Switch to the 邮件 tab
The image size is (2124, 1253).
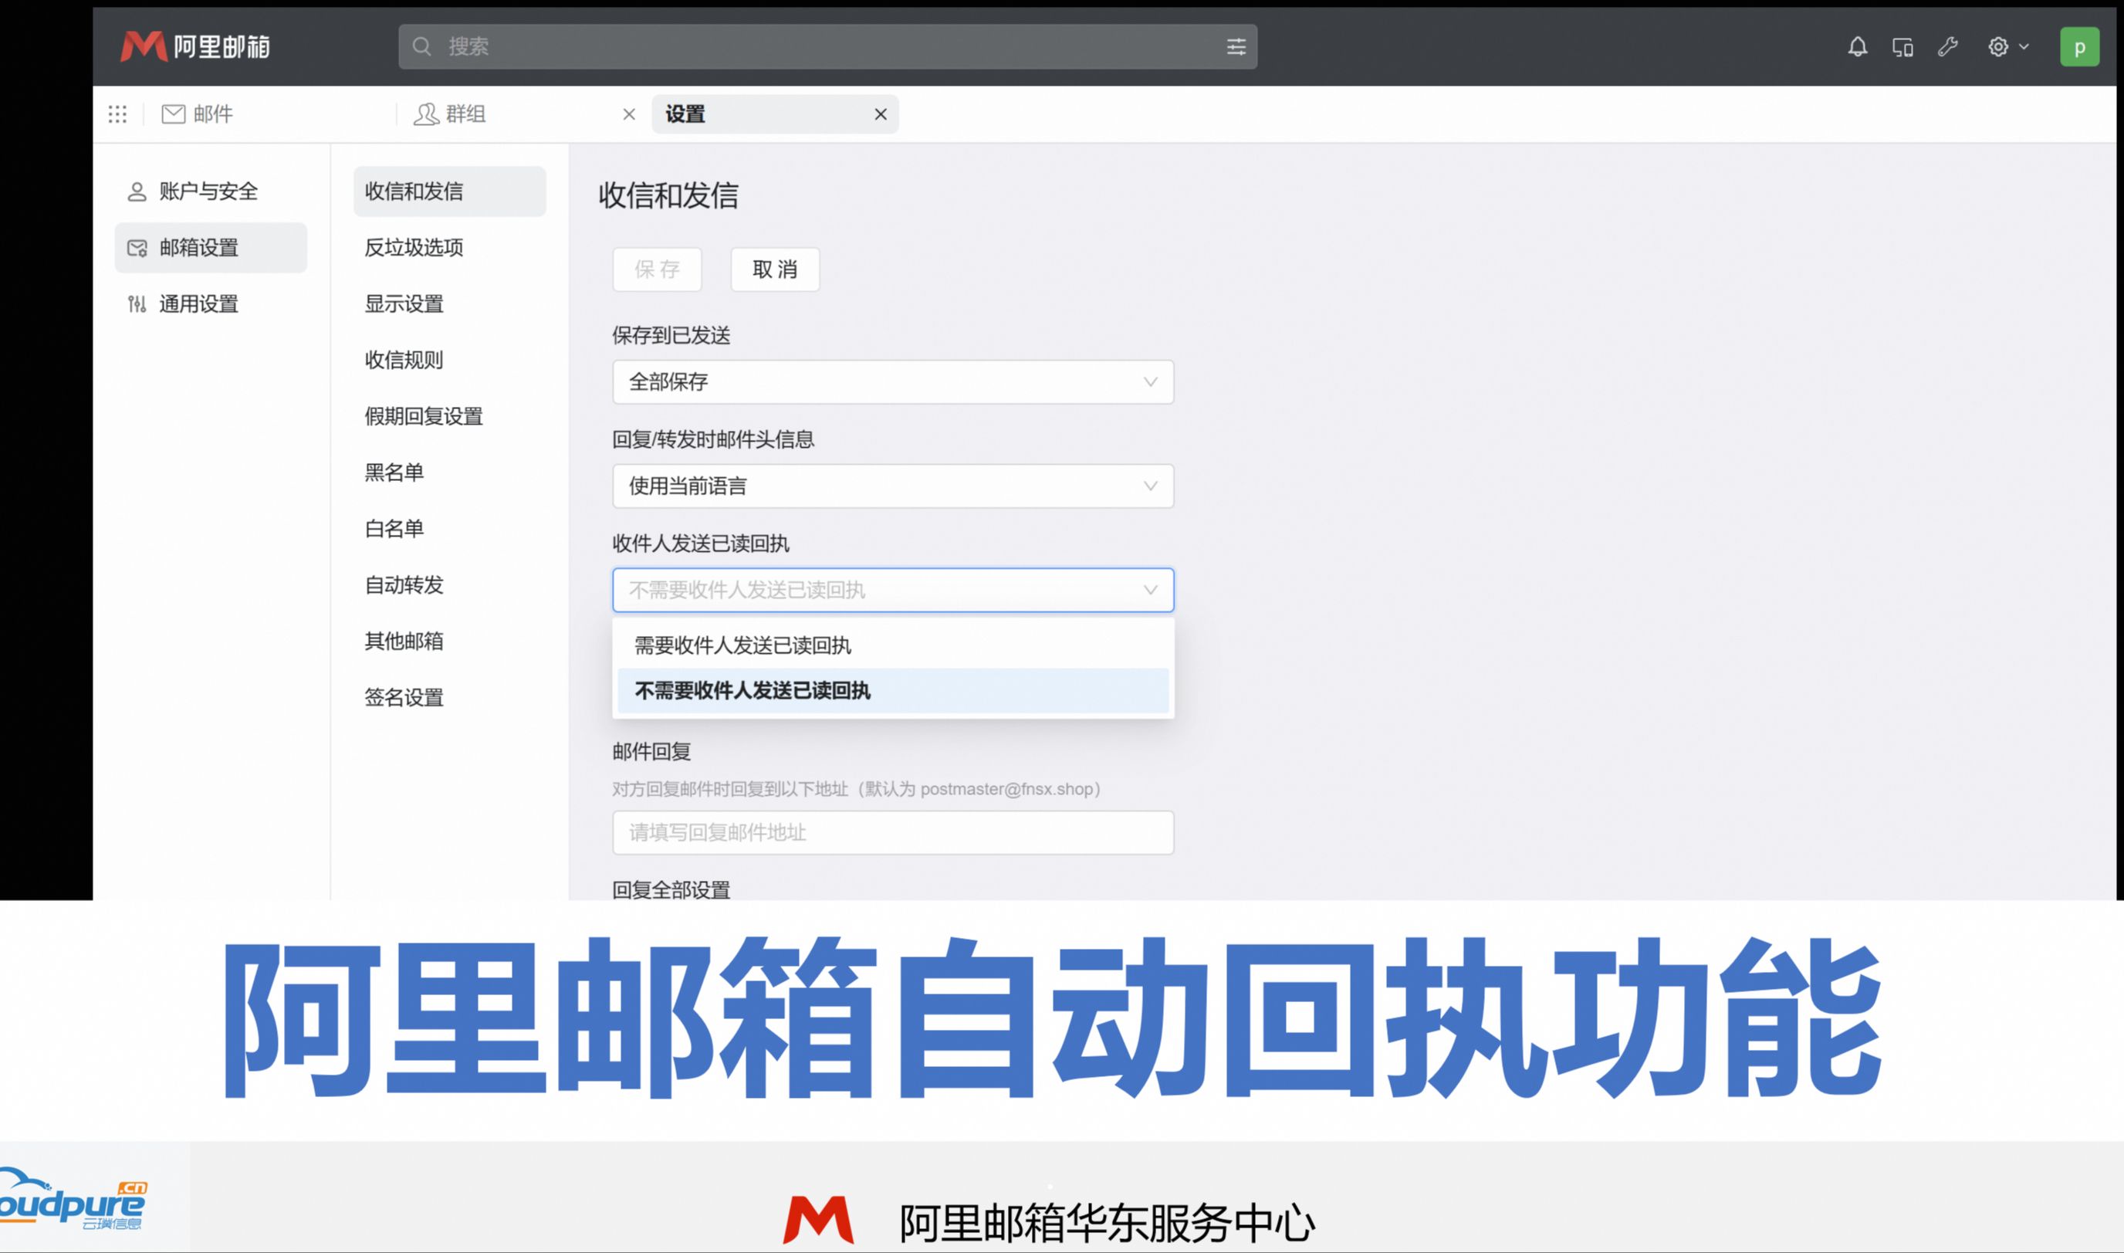click(x=197, y=114)
